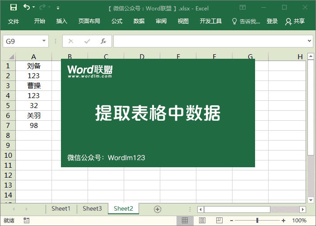Open the 数据 ribbon tab
Viewport: 316px width, 226px height.
pos(139,21)
